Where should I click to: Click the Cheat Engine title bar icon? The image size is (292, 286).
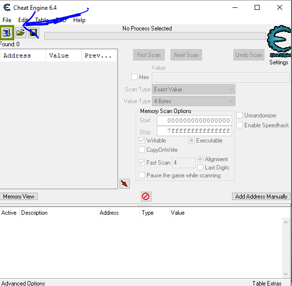tap(7, 8)
